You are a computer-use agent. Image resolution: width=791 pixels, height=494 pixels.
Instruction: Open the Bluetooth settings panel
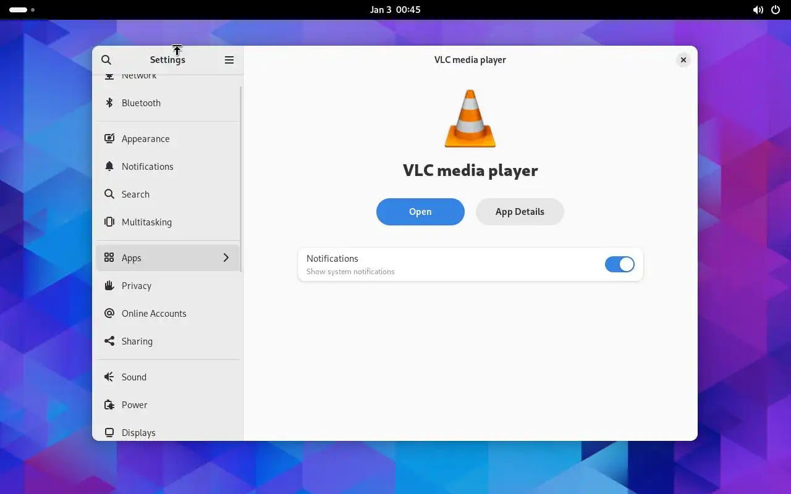(167, 103)
